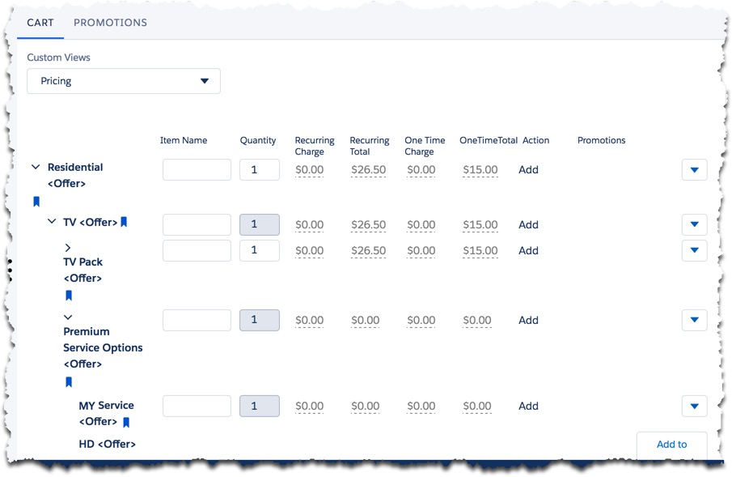The image size is (732, 477).
Task: Click Residential row OneTimeTotal $15.00
Action: click(480, 170)
